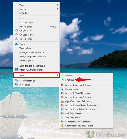Choose View online menu entry

click(36, 48)
